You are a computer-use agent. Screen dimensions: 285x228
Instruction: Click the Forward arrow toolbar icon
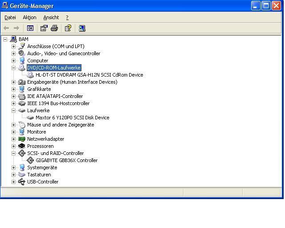coord(16,28)
